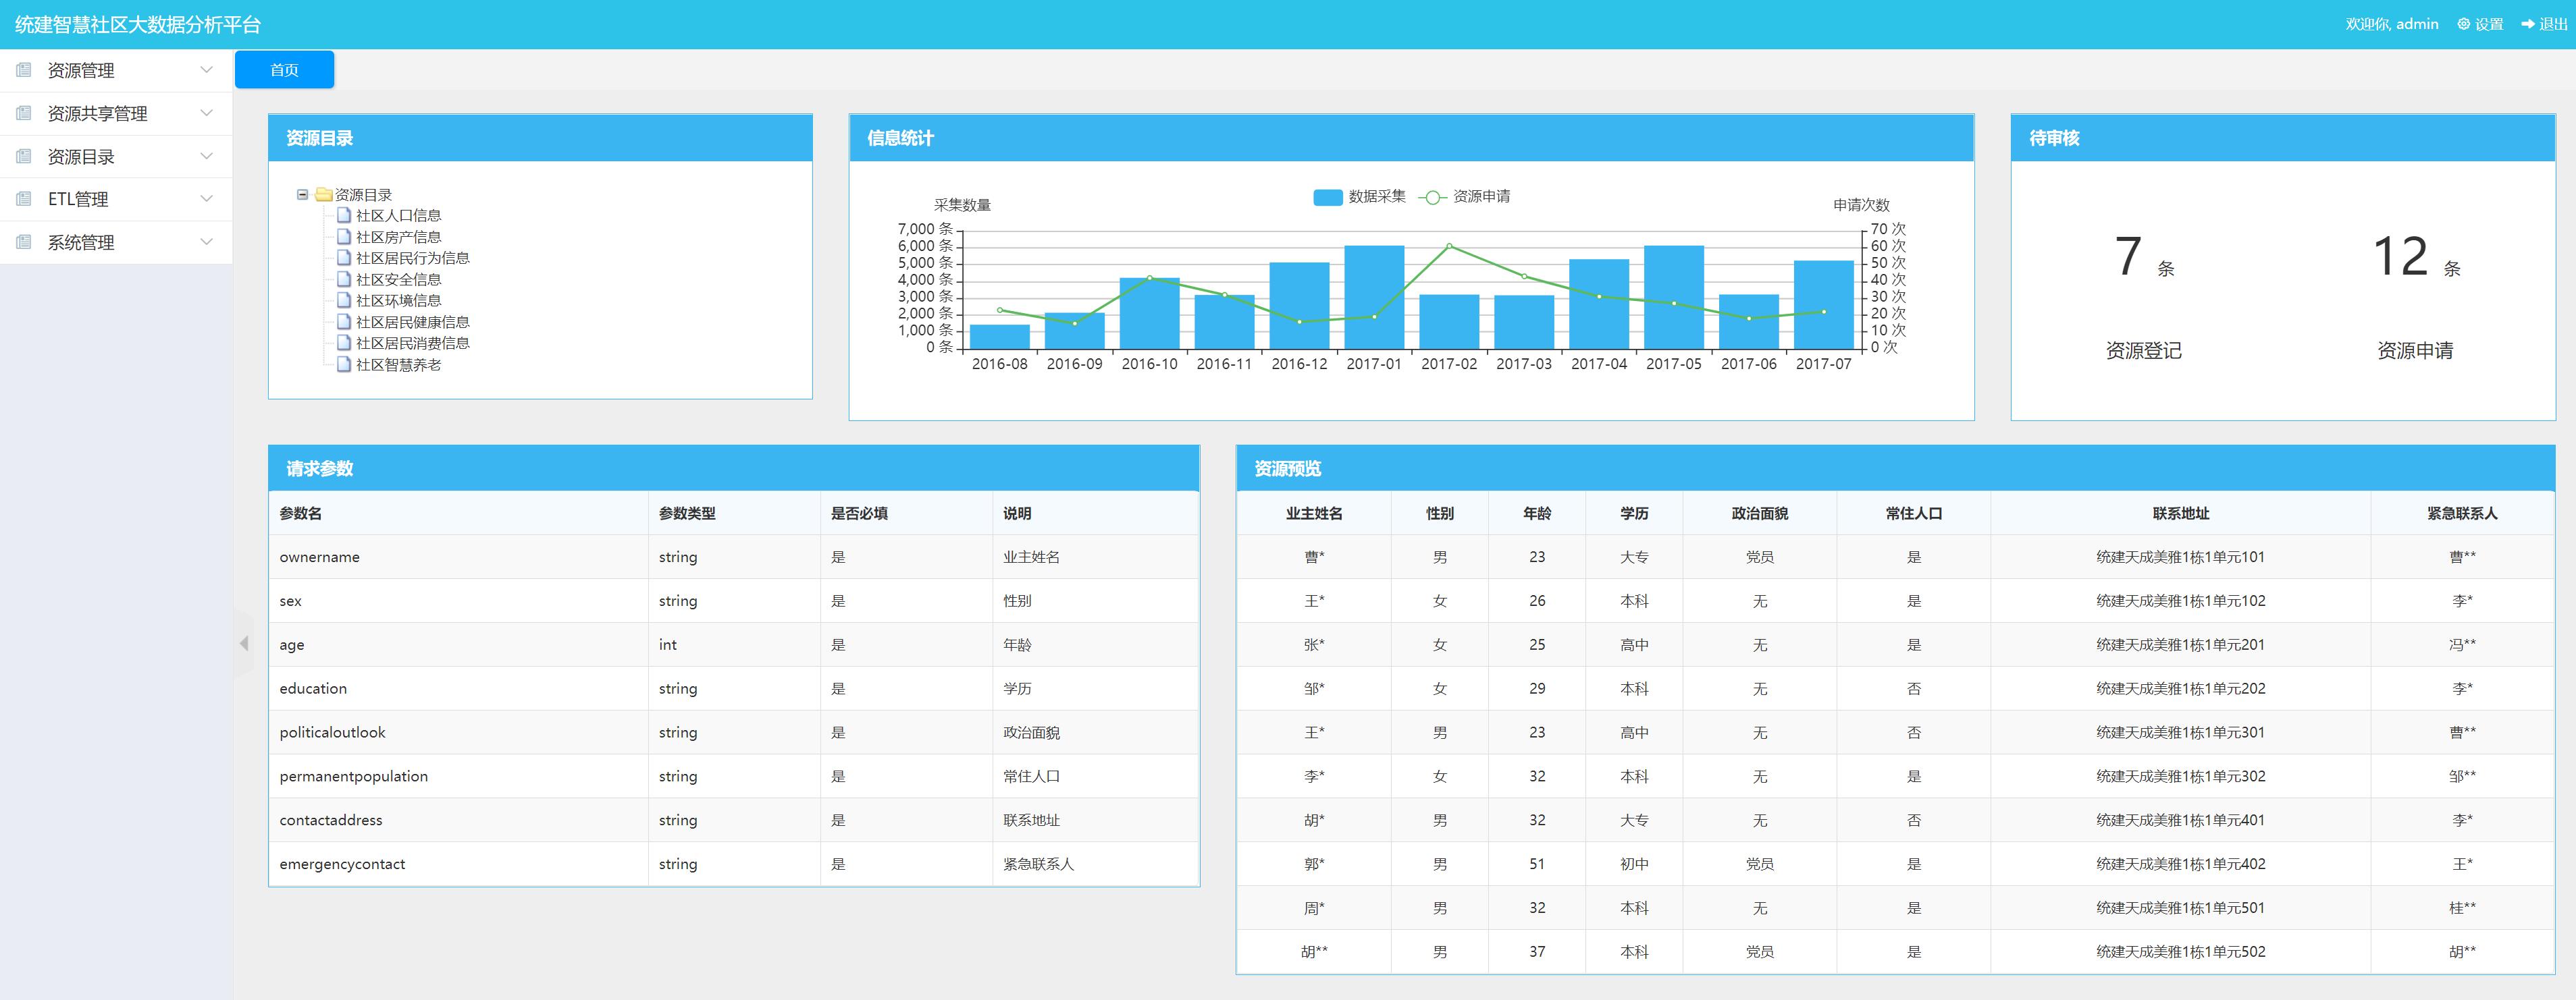Click the 系统管理 sidebar icon
Viewport: 2576px width, 1000px height.
point(23,242)
